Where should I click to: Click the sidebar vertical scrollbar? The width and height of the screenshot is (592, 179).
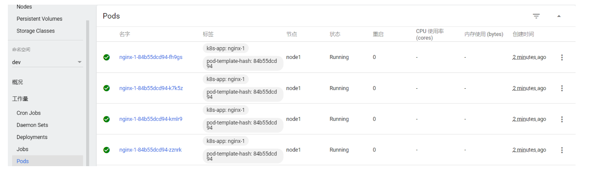pos(88,93)
